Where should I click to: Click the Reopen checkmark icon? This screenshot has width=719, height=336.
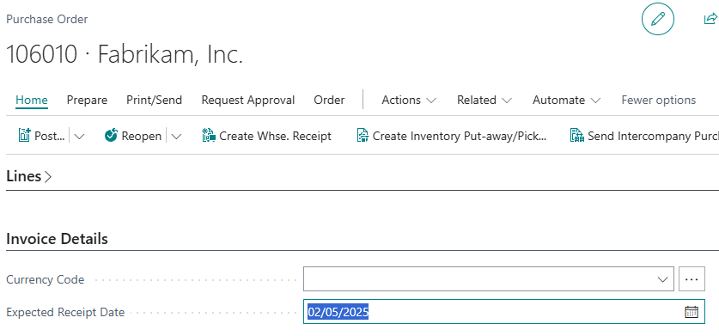(111, 136)
